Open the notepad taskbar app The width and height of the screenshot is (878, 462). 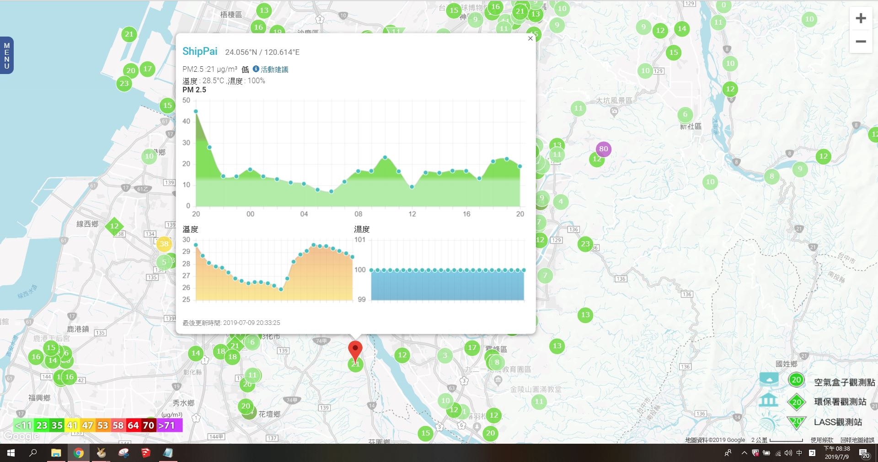point(168,453)
